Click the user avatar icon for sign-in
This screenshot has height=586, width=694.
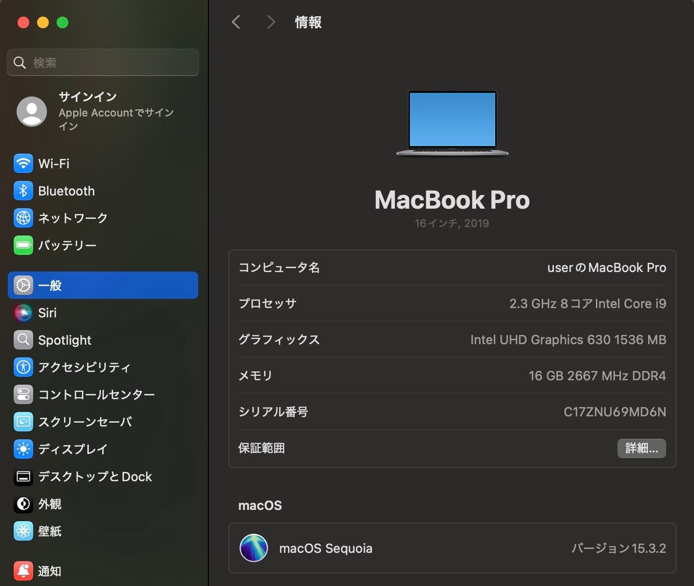click(32, 111)
